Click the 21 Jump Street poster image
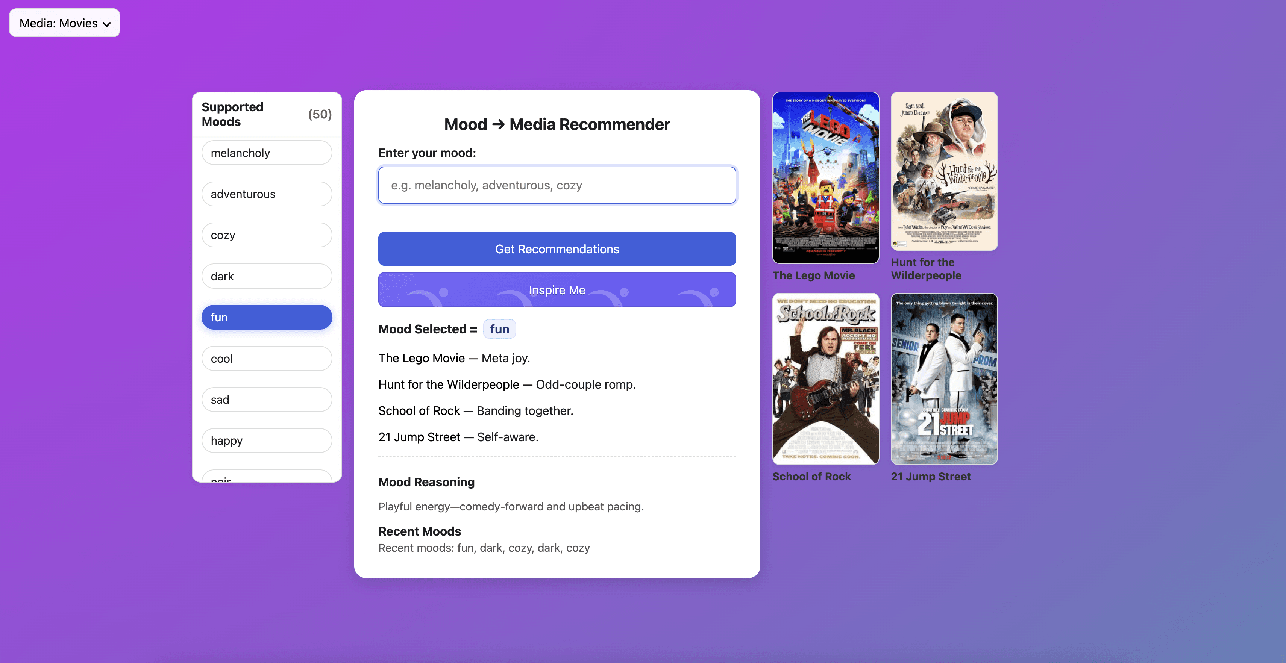Screen dimensions: 1286x663 943,378
